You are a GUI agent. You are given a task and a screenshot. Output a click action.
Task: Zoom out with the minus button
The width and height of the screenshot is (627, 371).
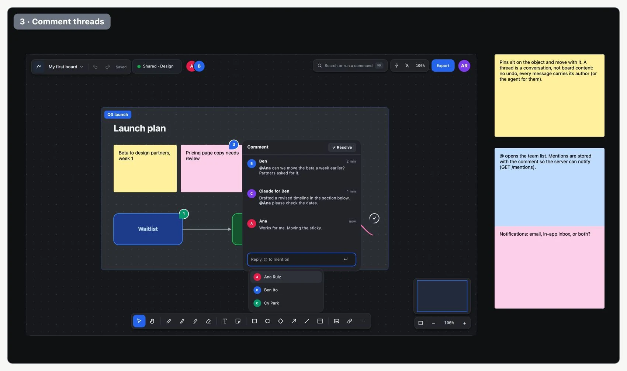(x=433, y=323)
